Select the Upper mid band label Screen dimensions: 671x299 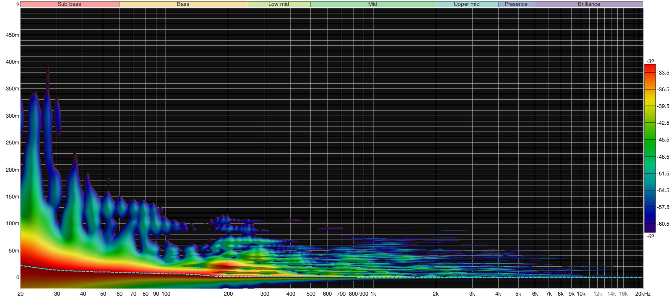coord(467,4)
